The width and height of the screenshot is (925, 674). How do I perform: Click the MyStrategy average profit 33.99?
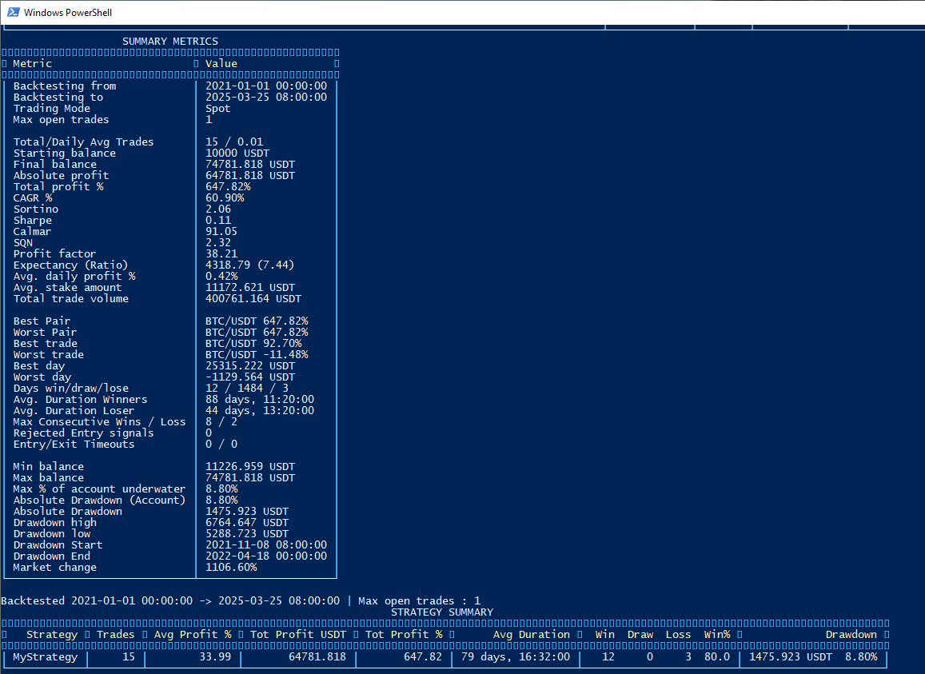pos(215,657)
